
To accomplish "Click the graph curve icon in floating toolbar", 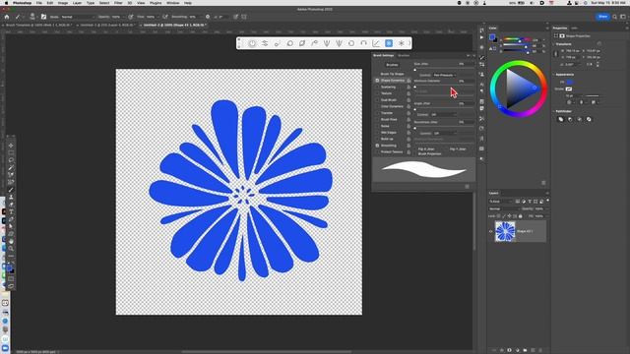I will tap(376, 43).
